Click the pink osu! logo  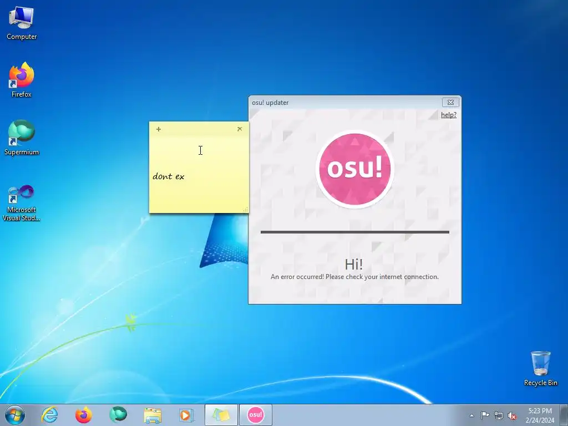coord(354,169)
